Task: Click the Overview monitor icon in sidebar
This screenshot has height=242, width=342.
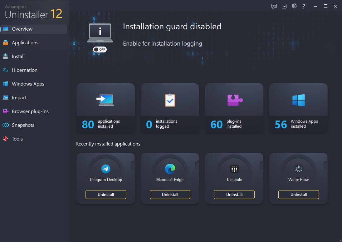Action: (6, 29)
